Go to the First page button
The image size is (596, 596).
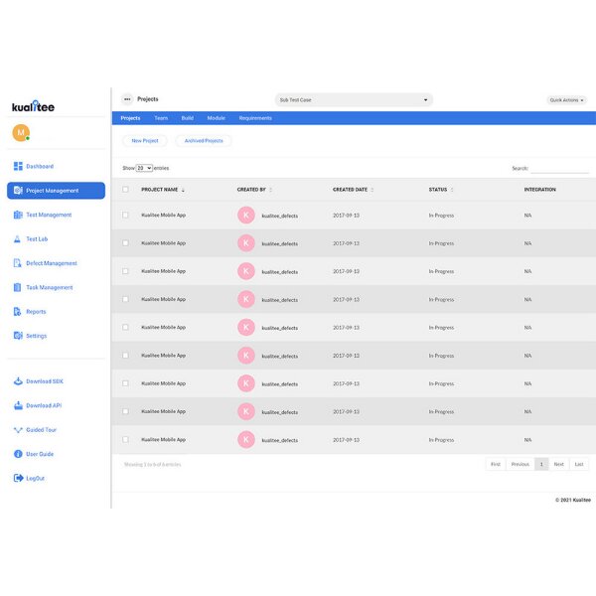pyautogui.click(x=496, y=464)
